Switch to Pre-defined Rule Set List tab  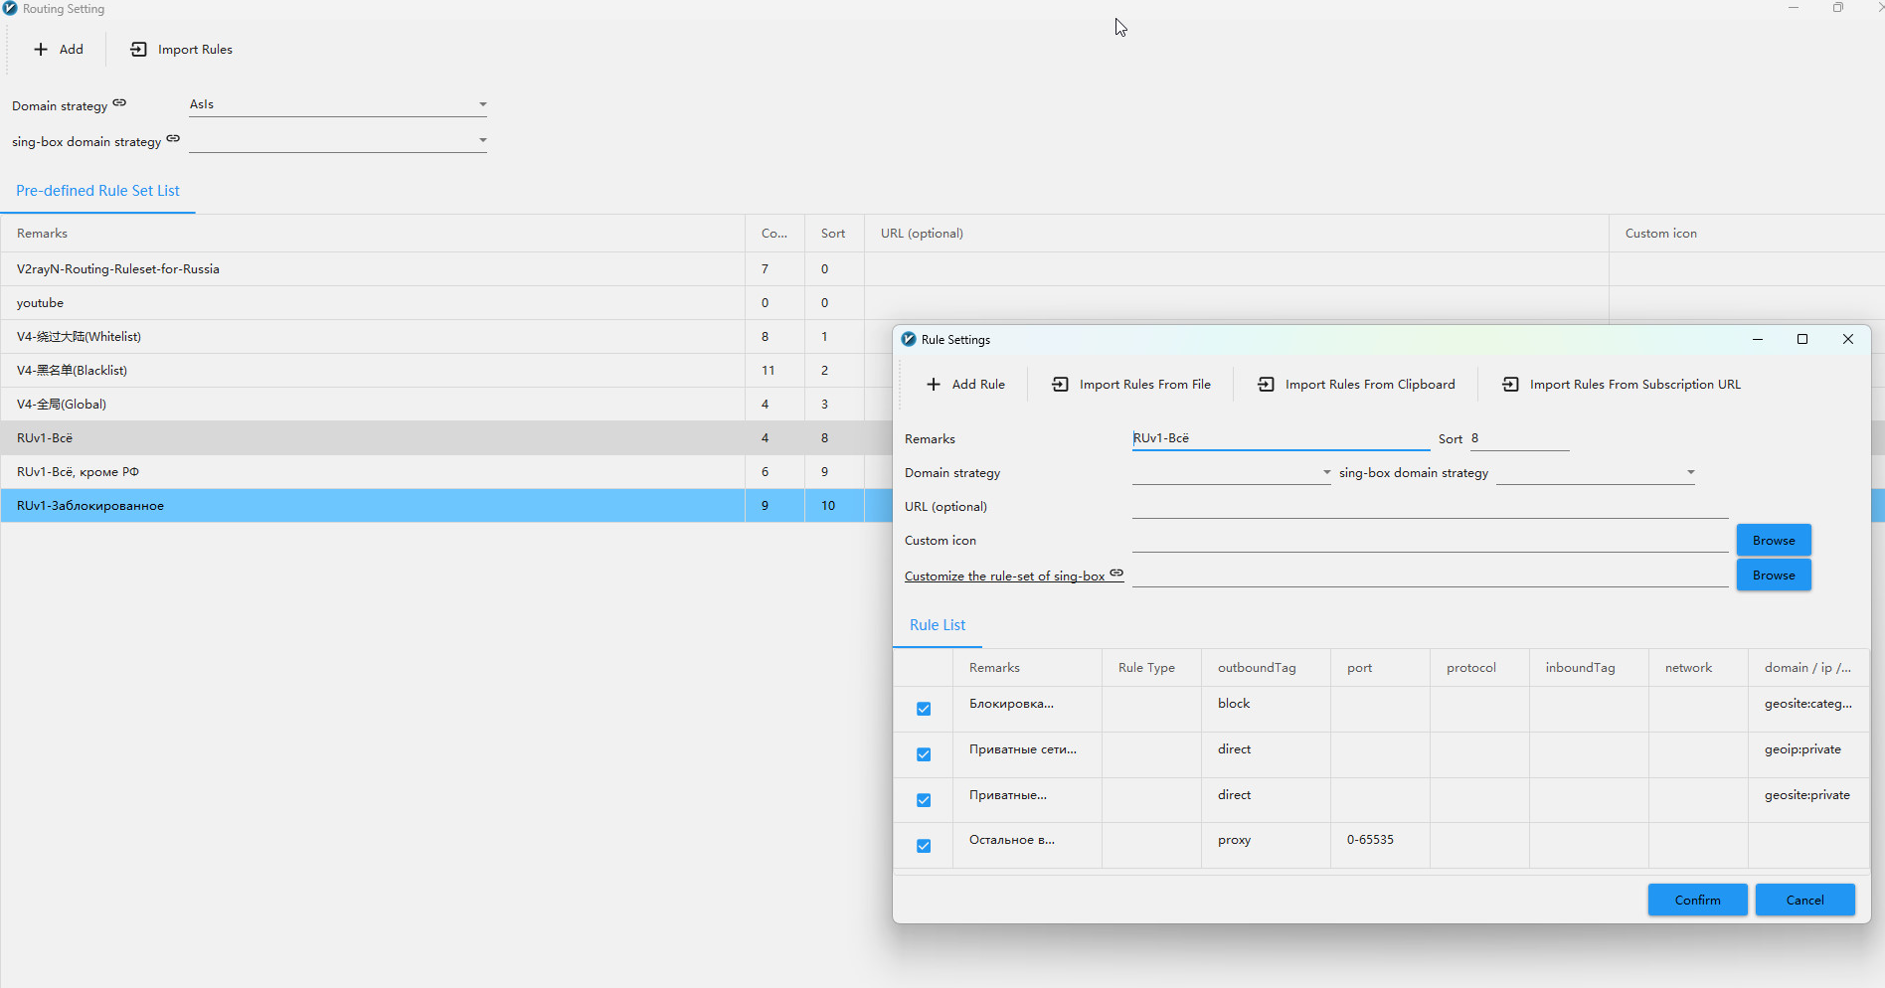97,191
